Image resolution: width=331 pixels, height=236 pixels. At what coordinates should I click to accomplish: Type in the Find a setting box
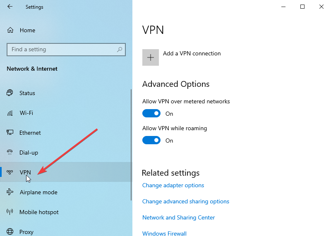click(x=62, y=50)
